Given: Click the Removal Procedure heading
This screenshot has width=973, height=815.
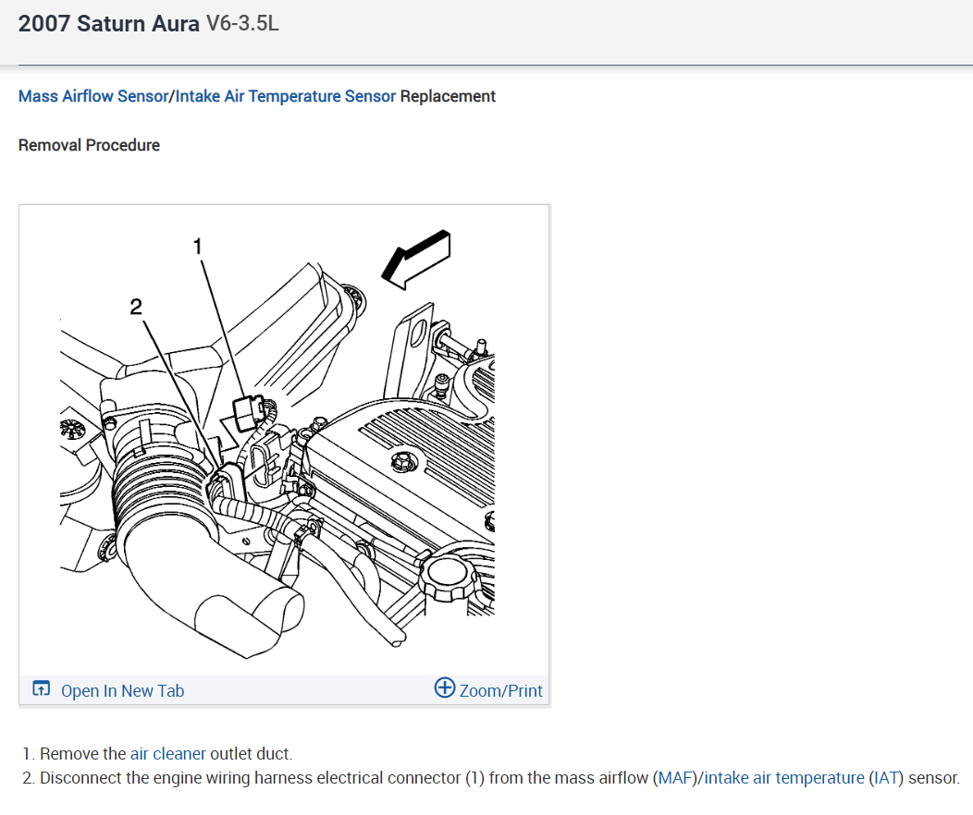Looking at the screenshot, I should pyautogui.click(x=89, y=145).
